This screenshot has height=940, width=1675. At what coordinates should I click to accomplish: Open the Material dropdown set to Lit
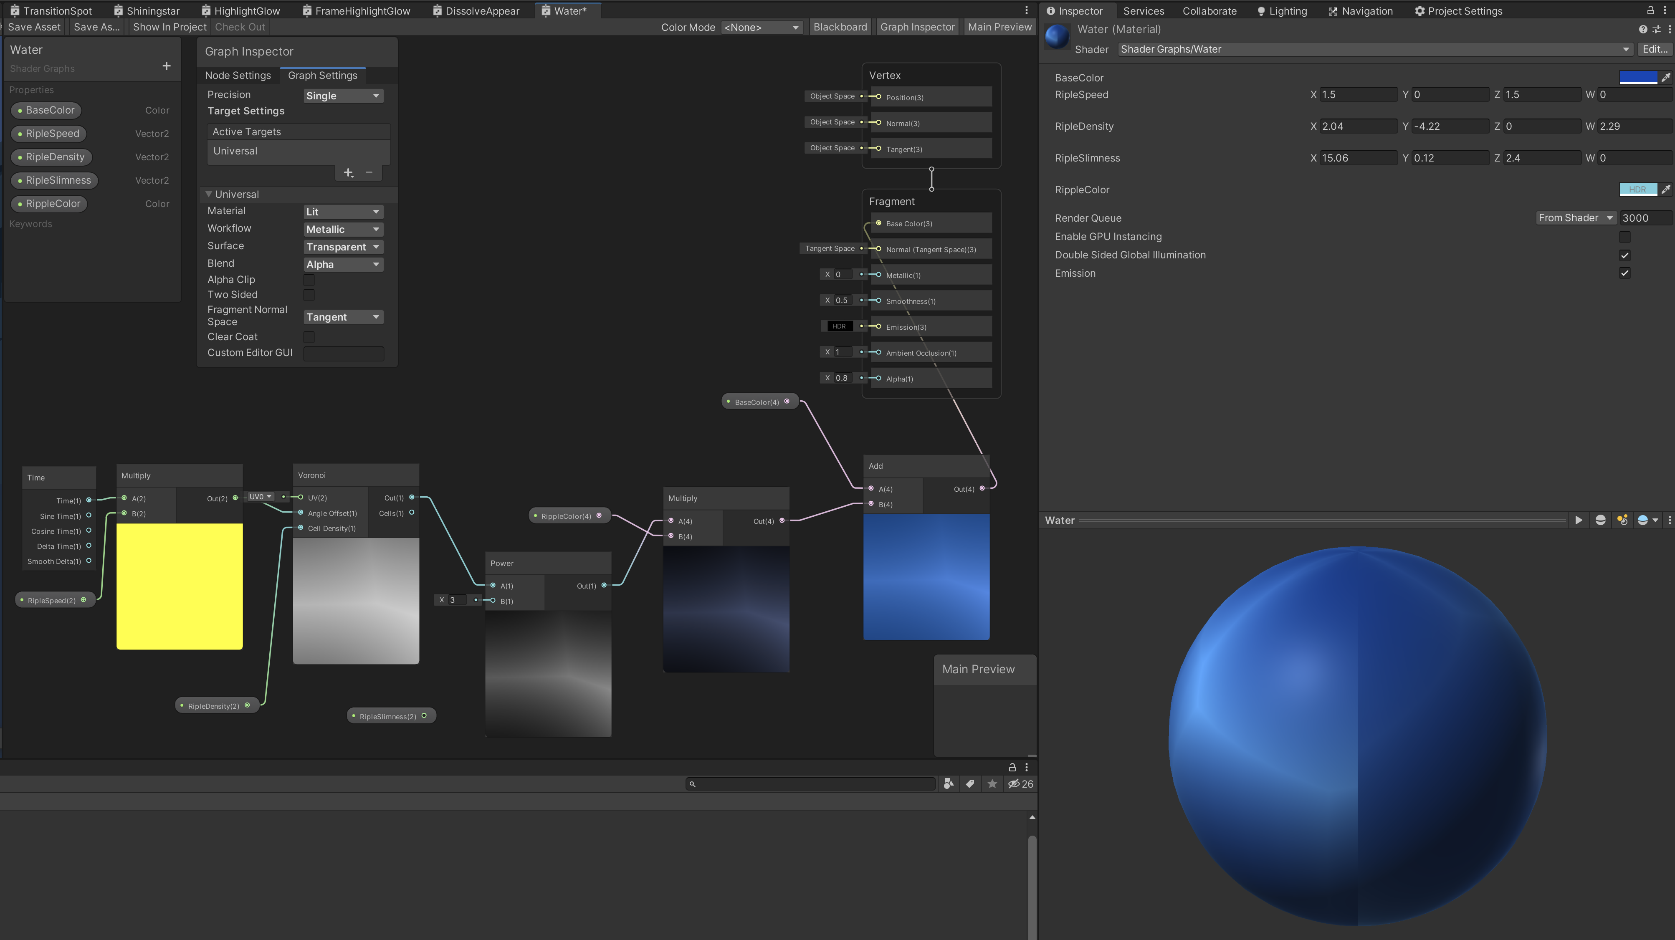click(x=343, y=212)
